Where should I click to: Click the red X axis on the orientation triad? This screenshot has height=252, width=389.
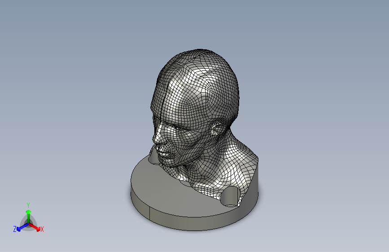pyautogui.click(x=35, y=227)
